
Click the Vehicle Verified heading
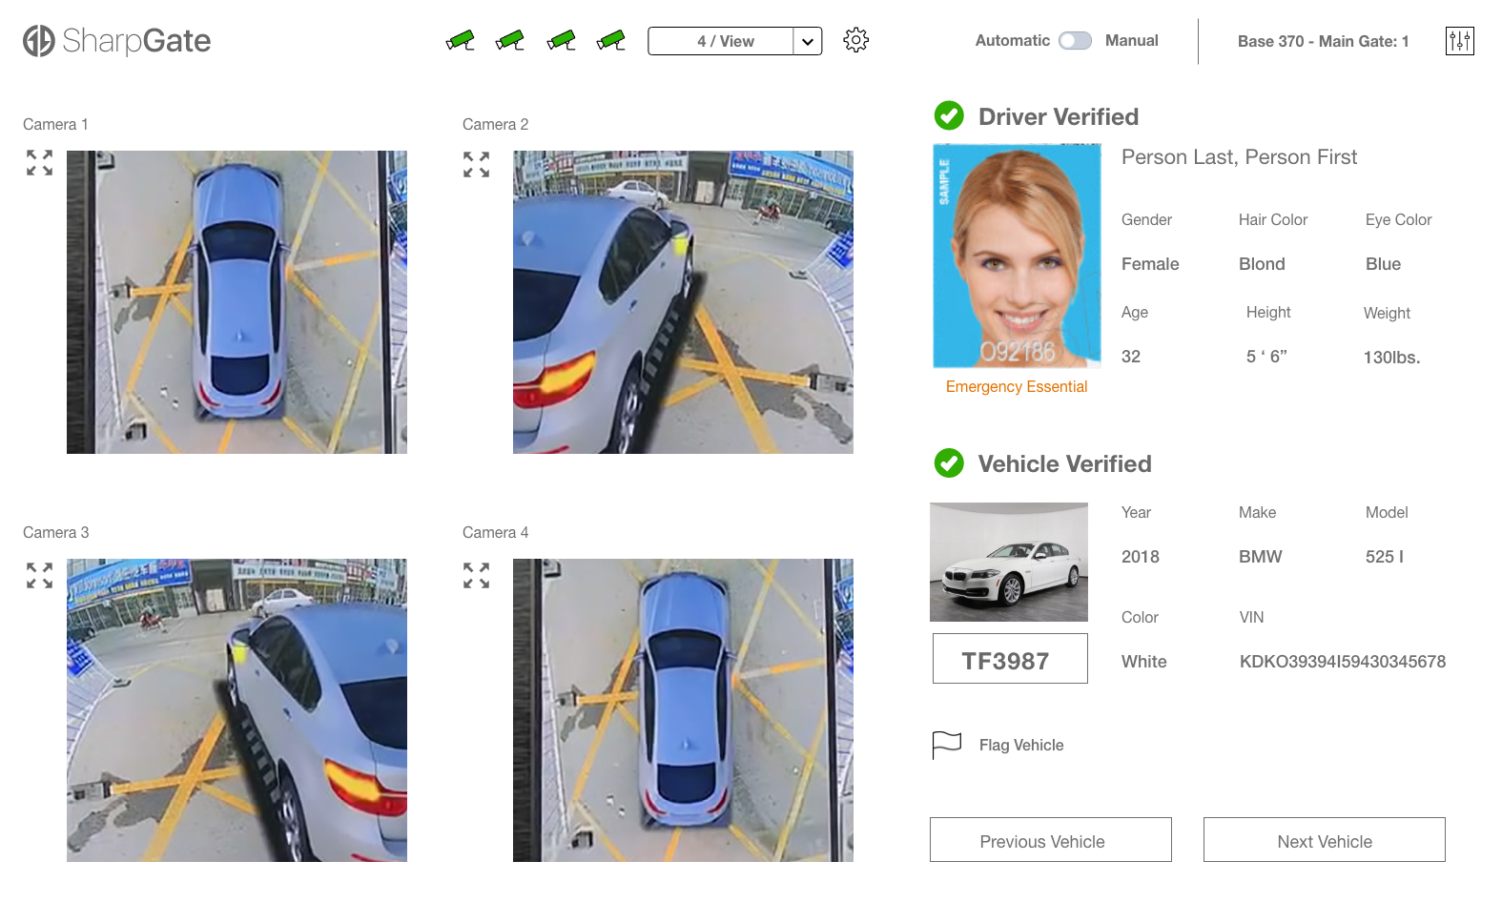point(1064,463)
